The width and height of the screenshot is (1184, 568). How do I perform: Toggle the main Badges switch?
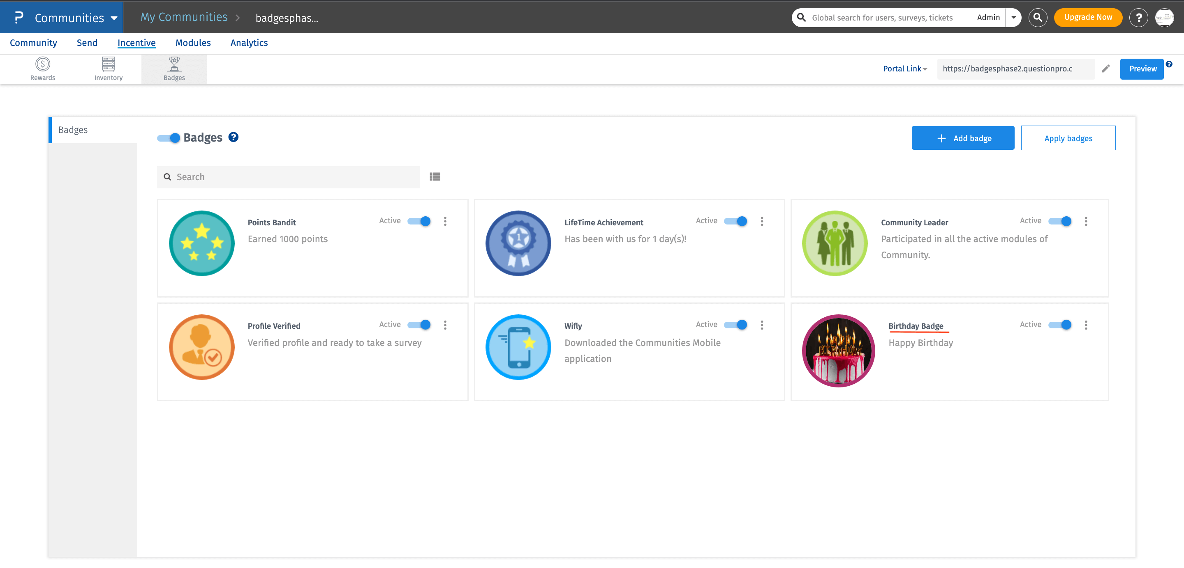[169, 137]
